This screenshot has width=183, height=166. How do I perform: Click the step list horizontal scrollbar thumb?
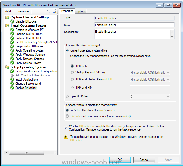point(27,153)
